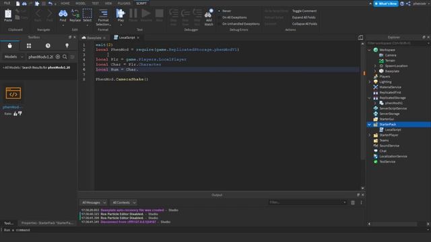Click the thumbs up rating on phenMod

click(x=15, y=114)
